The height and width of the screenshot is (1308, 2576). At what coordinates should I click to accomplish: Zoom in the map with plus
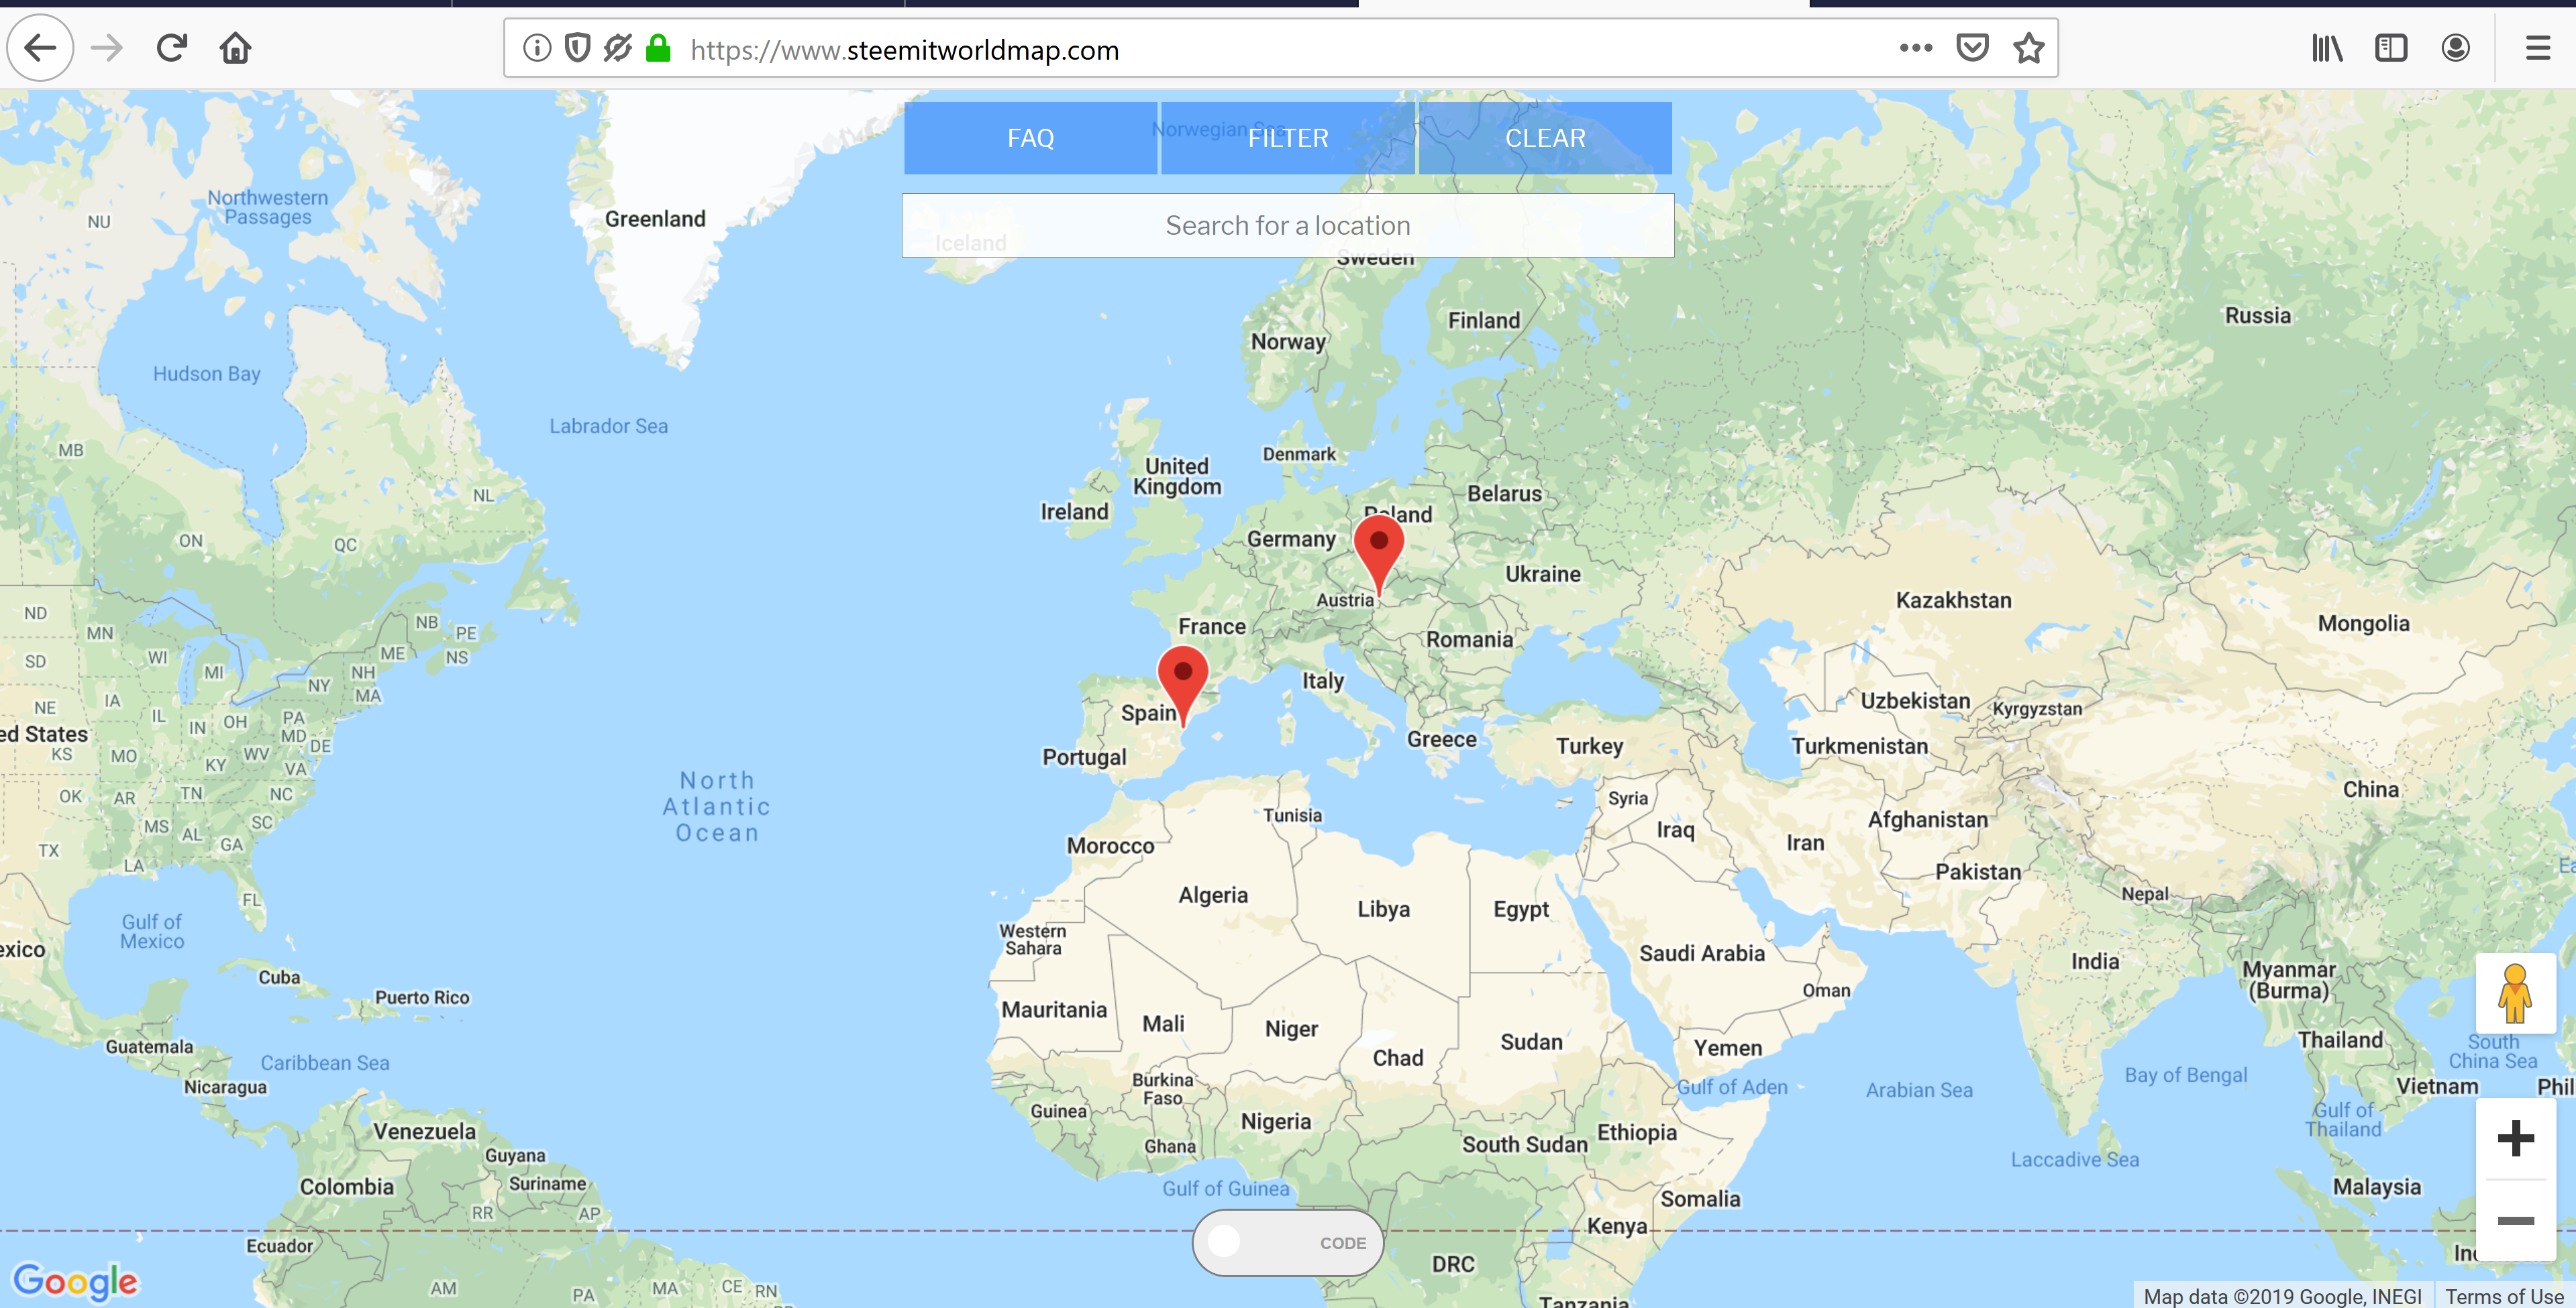(2516, 1138)
